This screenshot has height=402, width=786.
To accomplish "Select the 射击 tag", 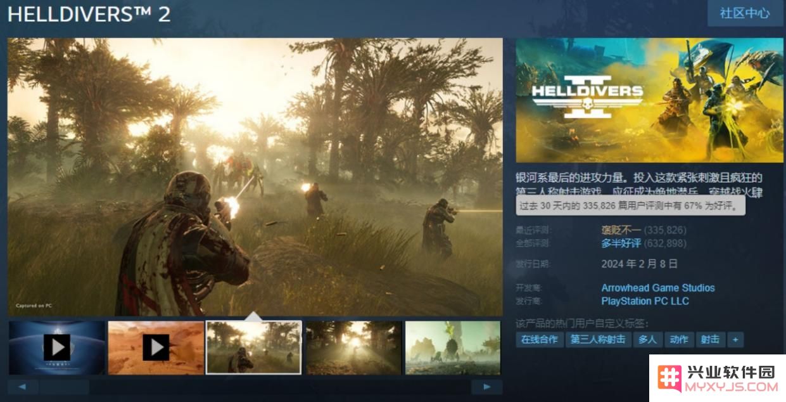I will [x=710, y=340].
